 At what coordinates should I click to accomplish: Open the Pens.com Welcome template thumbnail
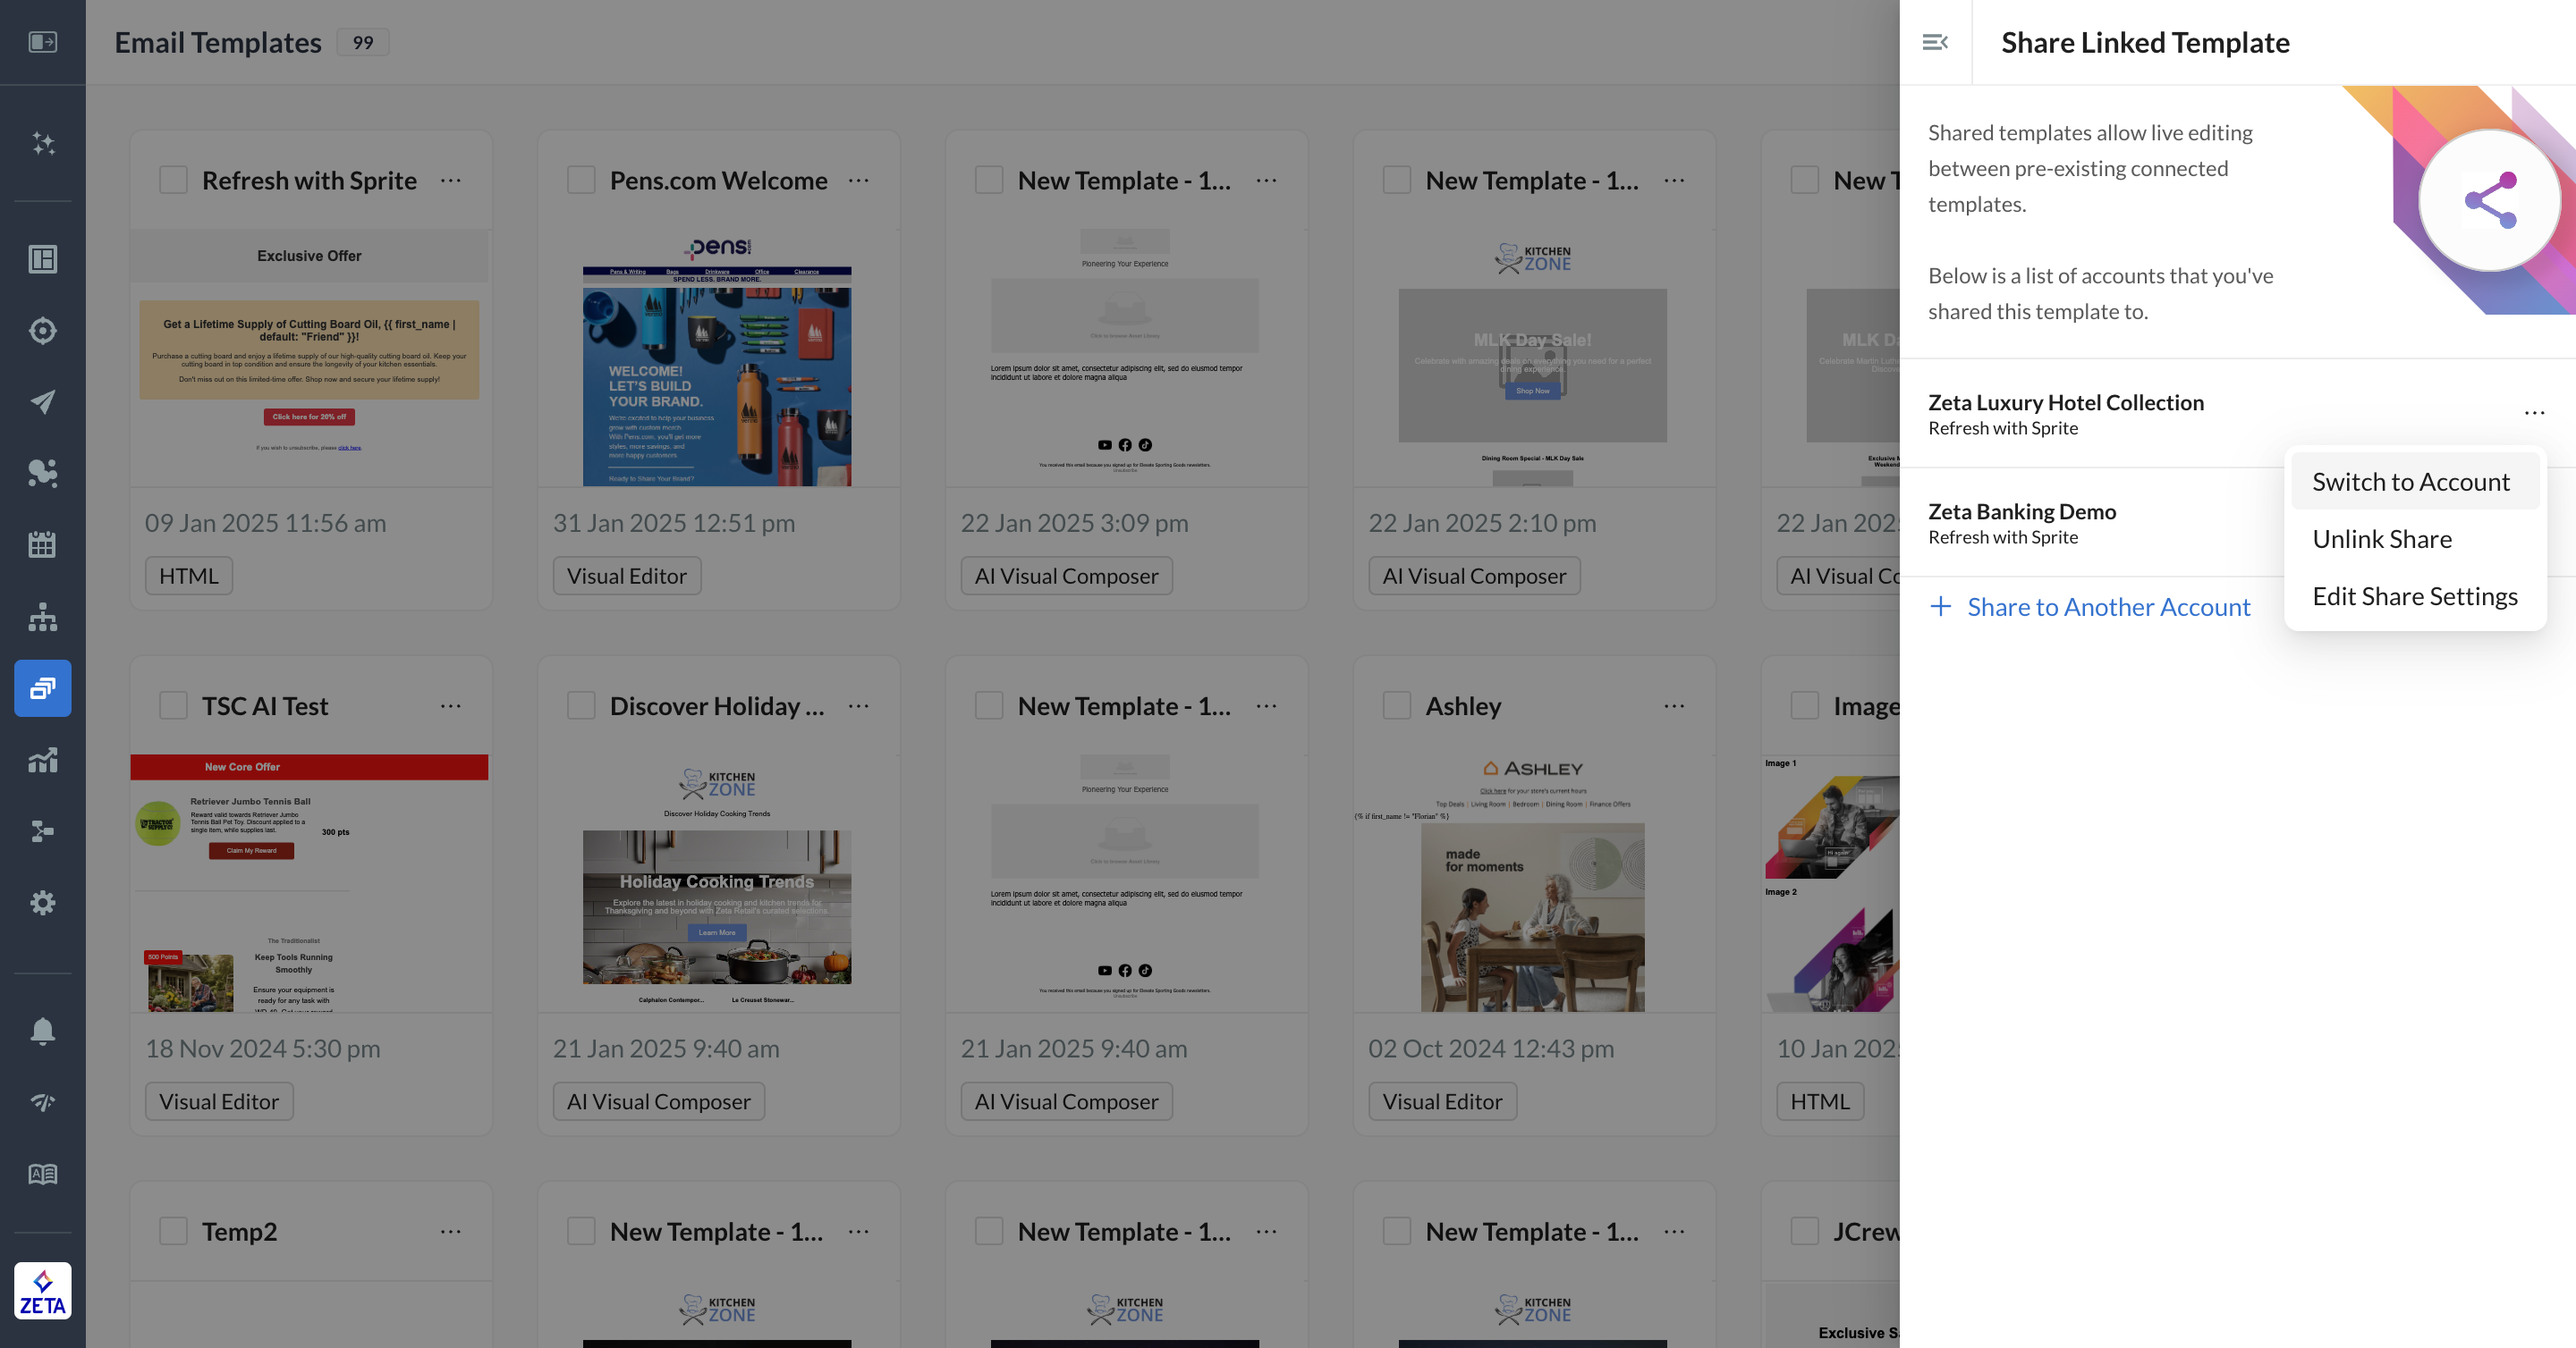pyautogui.click(x=717, y=358)
